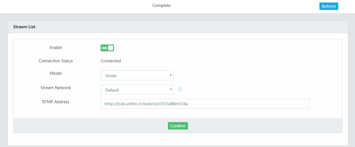
Task: Click the Stream Network field label
Action: (x=56, y=88)
